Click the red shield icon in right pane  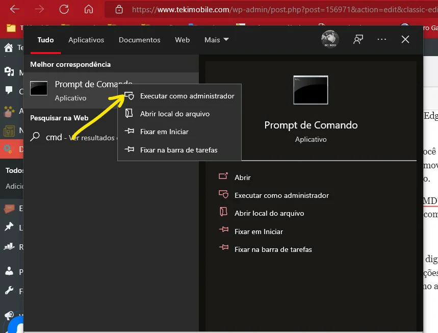coord(223,194)
